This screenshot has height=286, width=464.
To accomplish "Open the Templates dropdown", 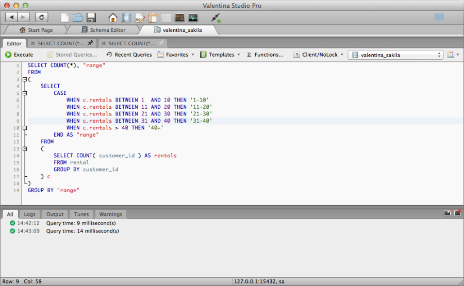I will 220,55.
